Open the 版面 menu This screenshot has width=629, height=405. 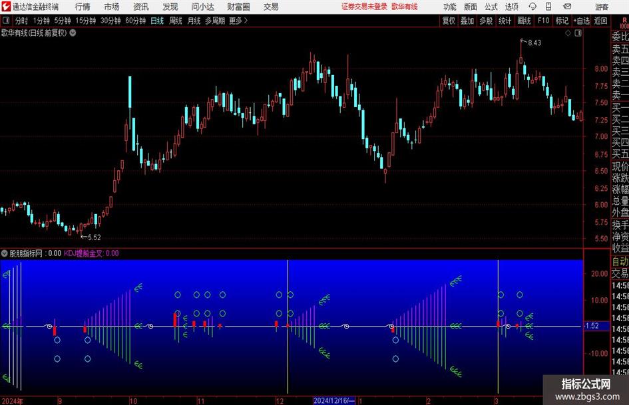(471, 7)
